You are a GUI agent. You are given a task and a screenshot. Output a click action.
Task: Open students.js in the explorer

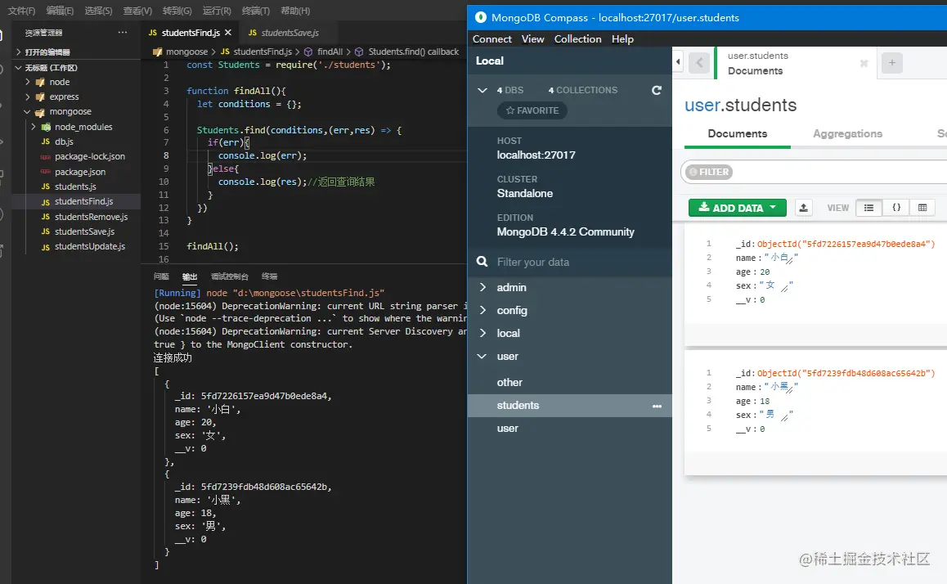pyautogui.click(x=75, y=186)
